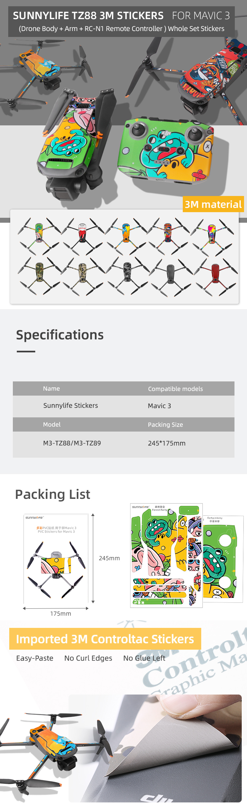Click the yellow 3M material badge
247x811 pixels.
213,204
